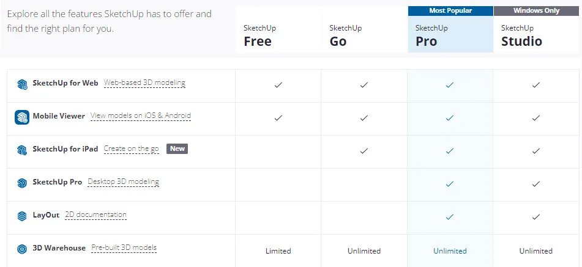Image resolution: width=582 pixels, height=267 pixels.
Task: Expand the 'Web-based 3D modeling' tooltip text
Action: coord(144,83)
